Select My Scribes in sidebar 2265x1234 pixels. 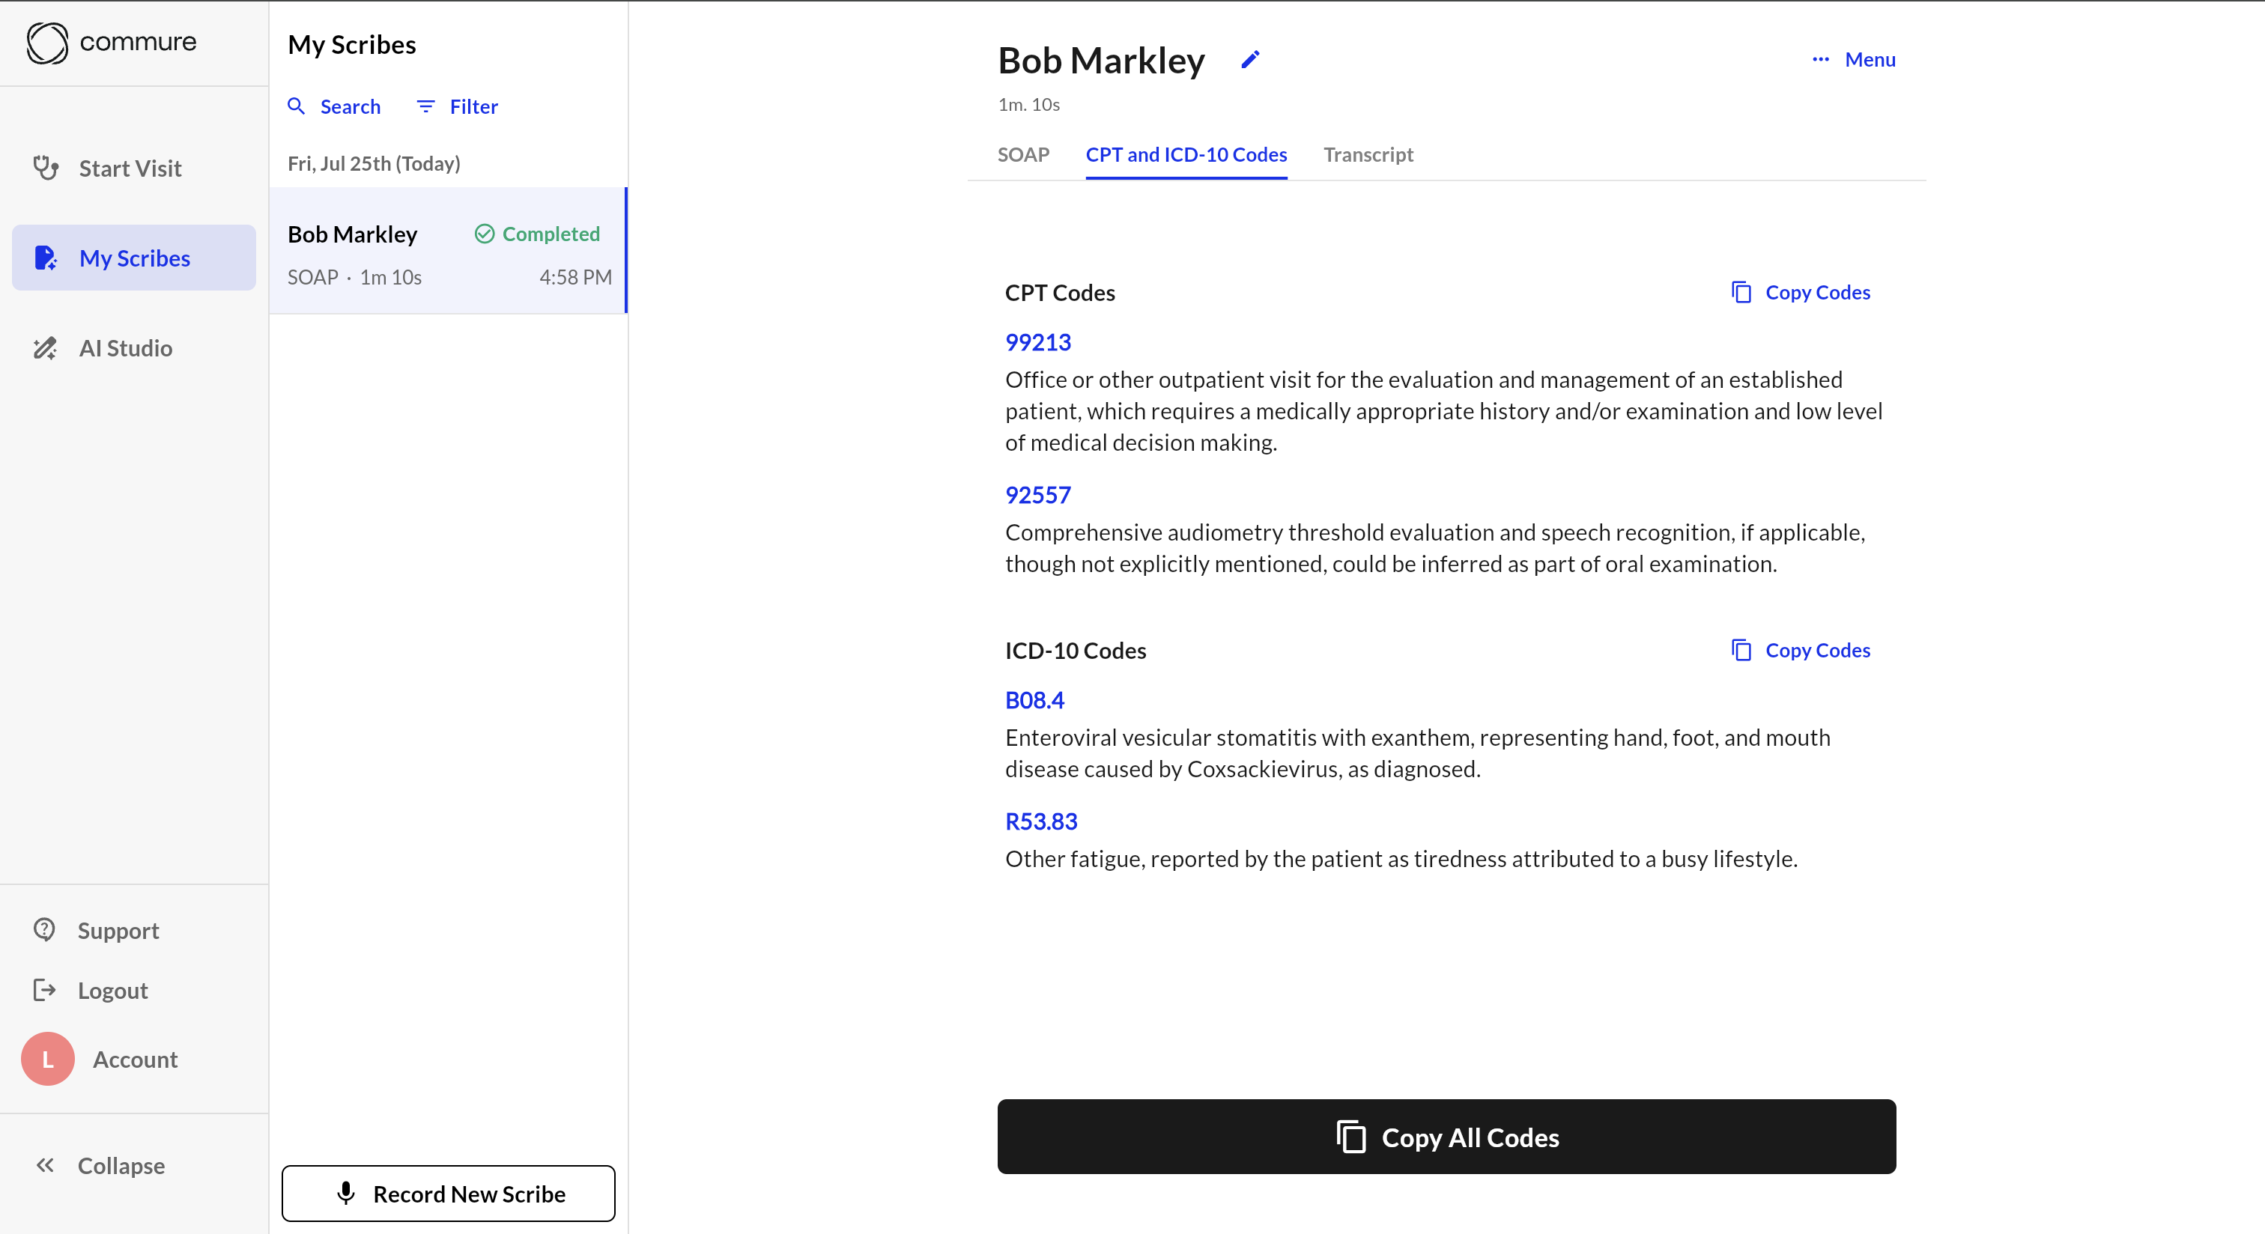pyautogui.click(x=133, y=258)
